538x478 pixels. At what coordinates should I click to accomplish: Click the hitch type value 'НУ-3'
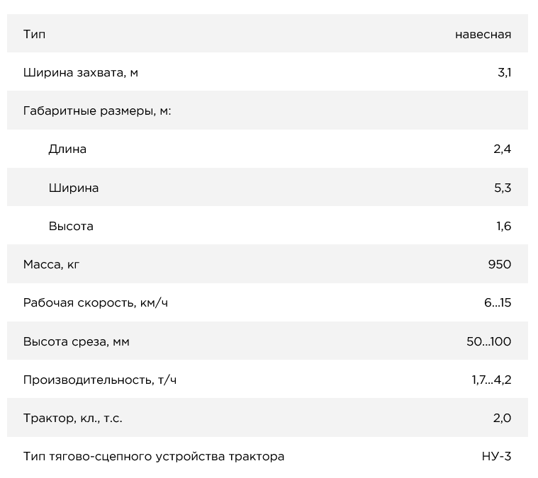pos(496,456)
